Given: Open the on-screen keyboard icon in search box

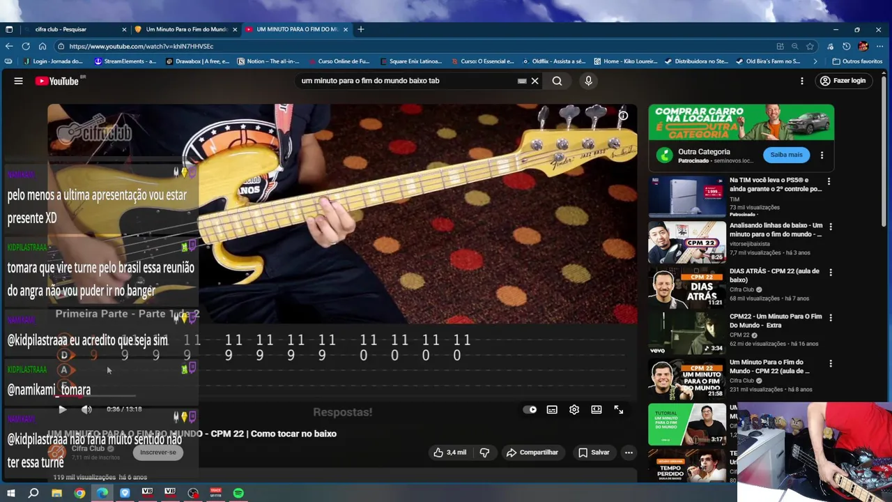Looking at the screenshot, I should 522,81.
